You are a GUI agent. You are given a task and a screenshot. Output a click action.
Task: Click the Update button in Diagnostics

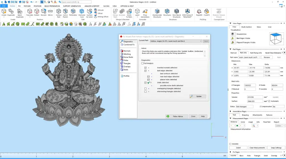click(198, 96)
